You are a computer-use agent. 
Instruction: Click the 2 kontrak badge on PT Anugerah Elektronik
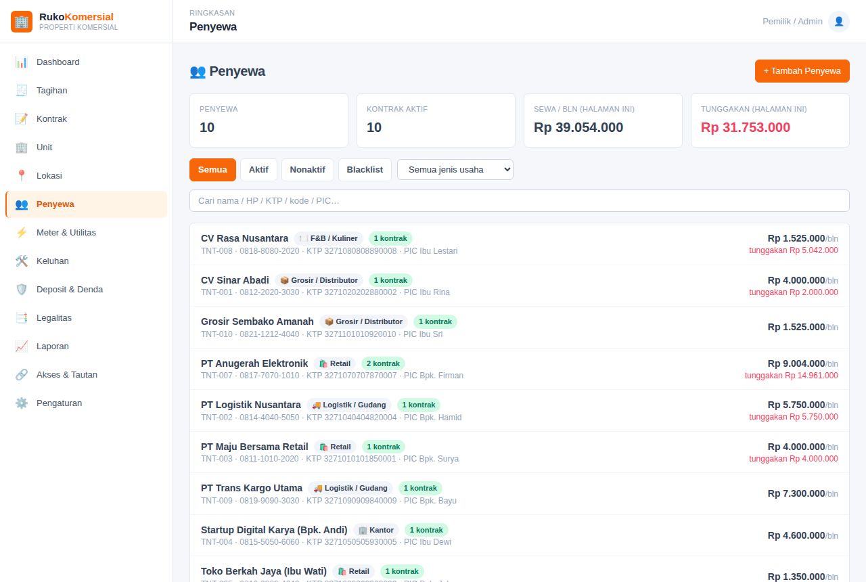pos(383,363)
